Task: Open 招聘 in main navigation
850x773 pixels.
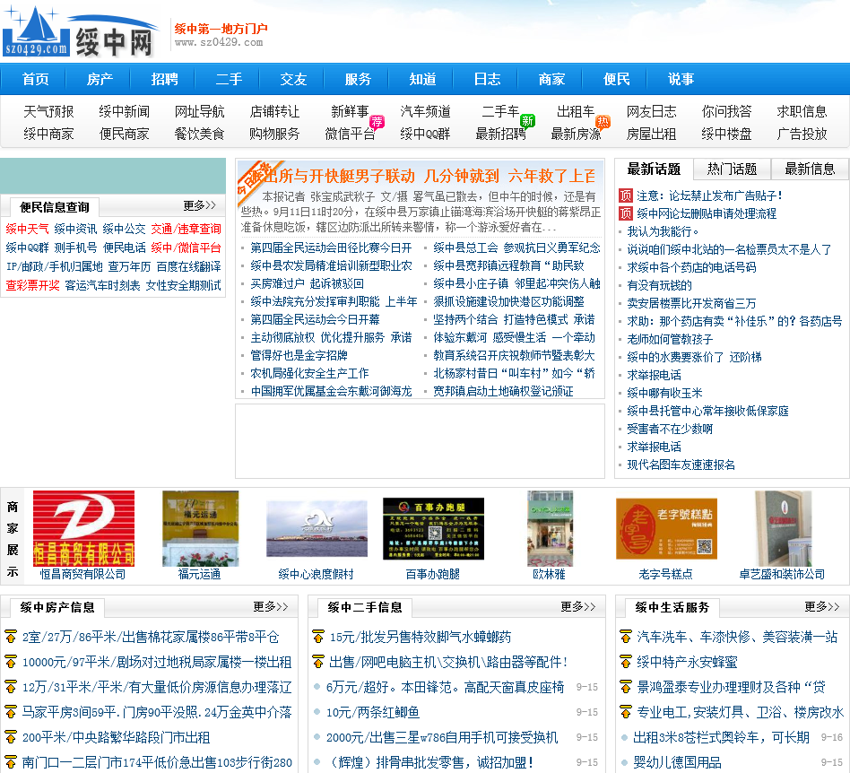Action: click(165, 79)
